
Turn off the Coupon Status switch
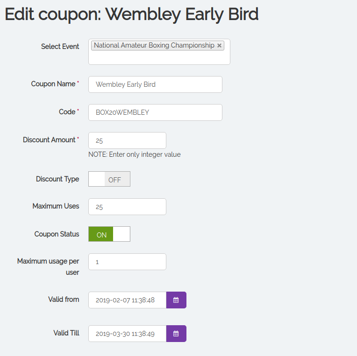(x=109, y=234)
